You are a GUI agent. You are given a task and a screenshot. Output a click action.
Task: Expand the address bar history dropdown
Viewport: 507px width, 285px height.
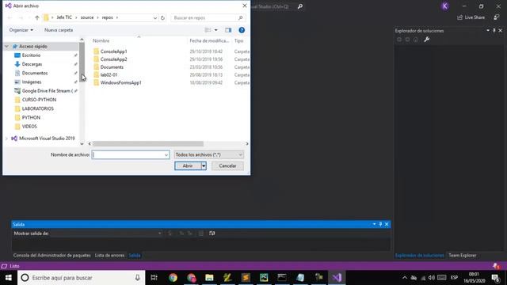point(155,17)
